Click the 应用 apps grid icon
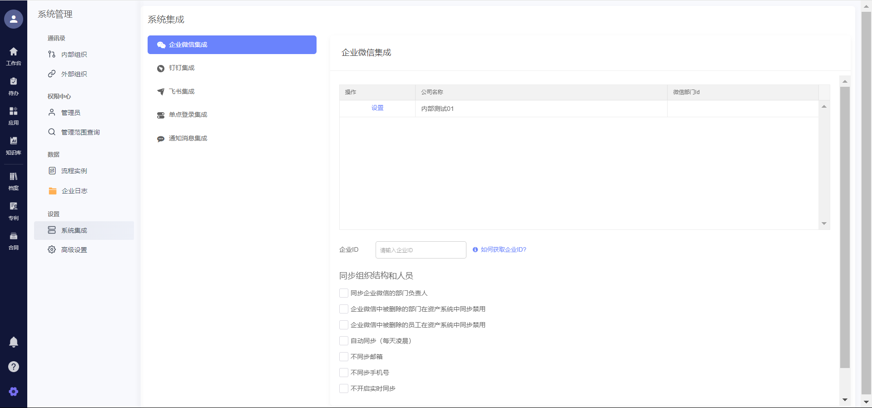The image size is (872, 408). [14, 111]
